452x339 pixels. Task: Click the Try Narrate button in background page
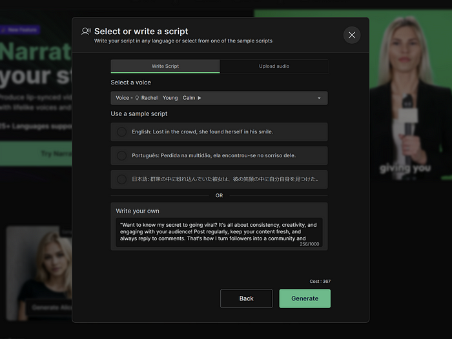point(36,153)
